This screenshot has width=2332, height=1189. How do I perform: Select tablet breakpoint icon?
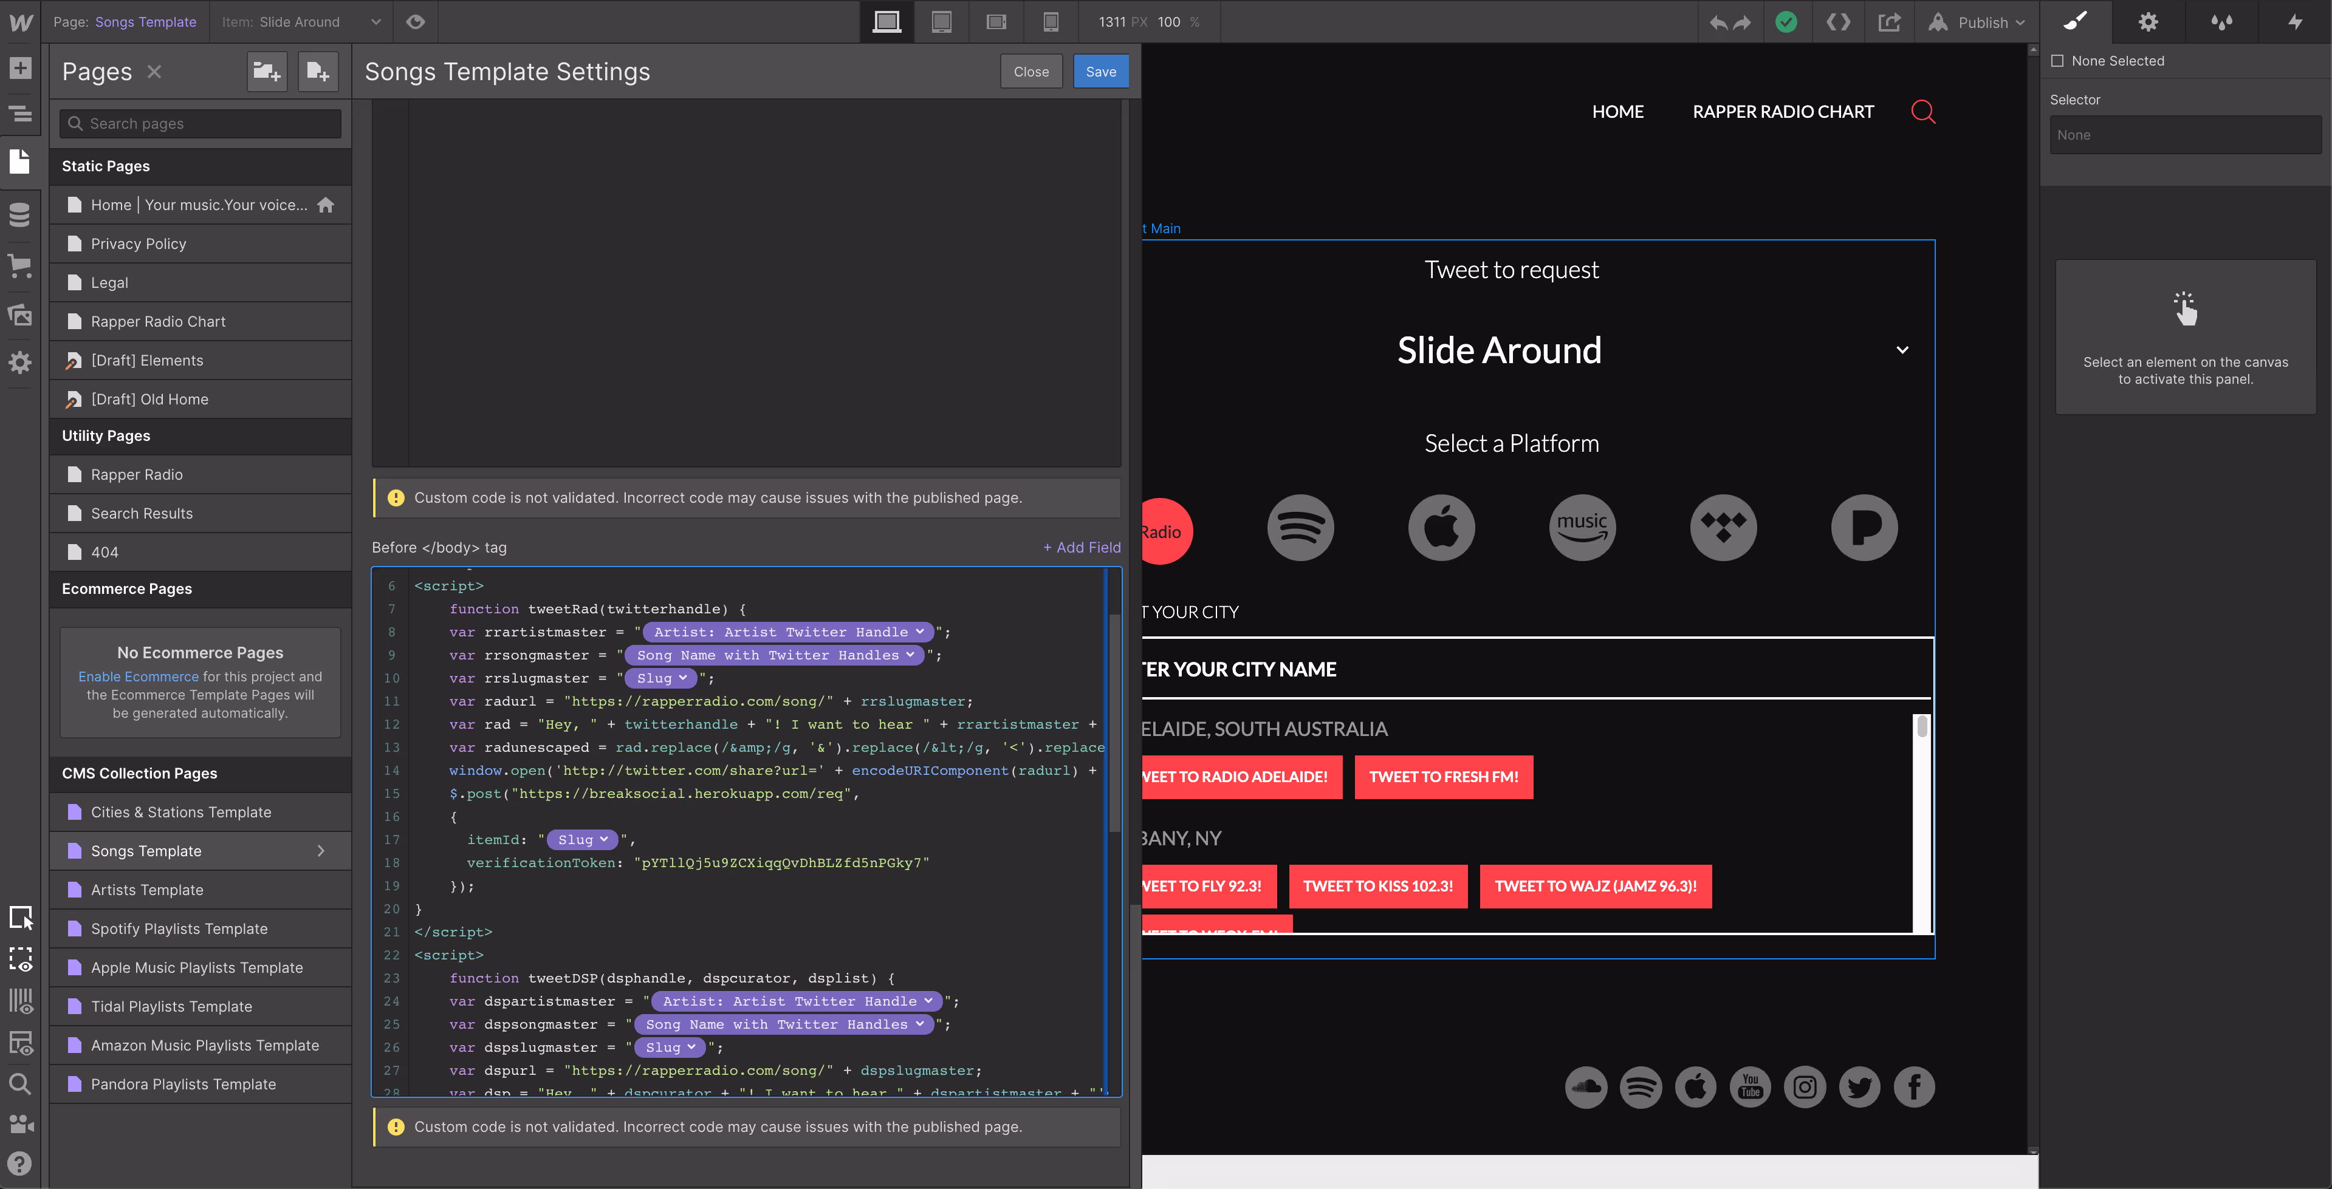click(x=942, y=22)
